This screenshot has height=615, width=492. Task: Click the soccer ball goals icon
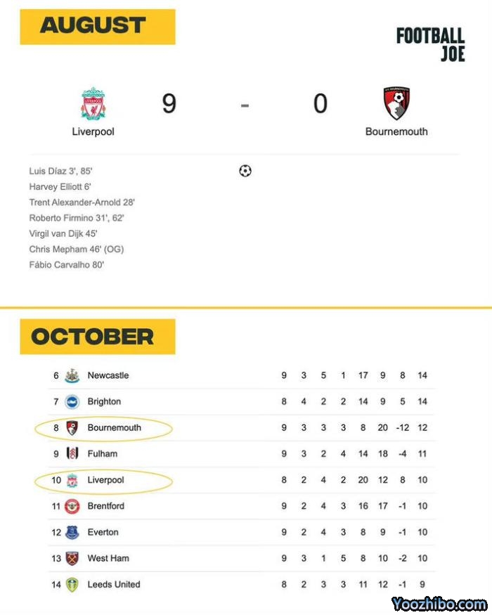pyautogui.click(x=245, y=171)
